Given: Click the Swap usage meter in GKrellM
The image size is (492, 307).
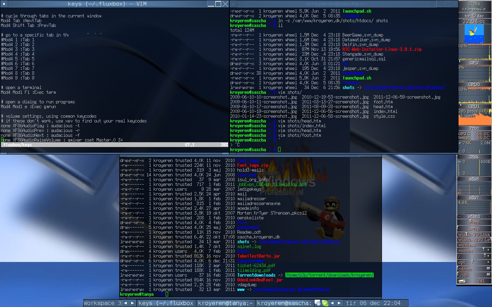Looking at the screenshot, I should [474, 229].
